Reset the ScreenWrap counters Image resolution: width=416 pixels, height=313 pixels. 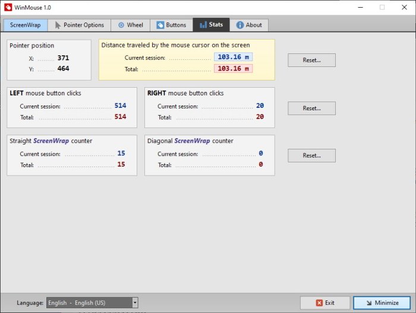coord(312,155)
